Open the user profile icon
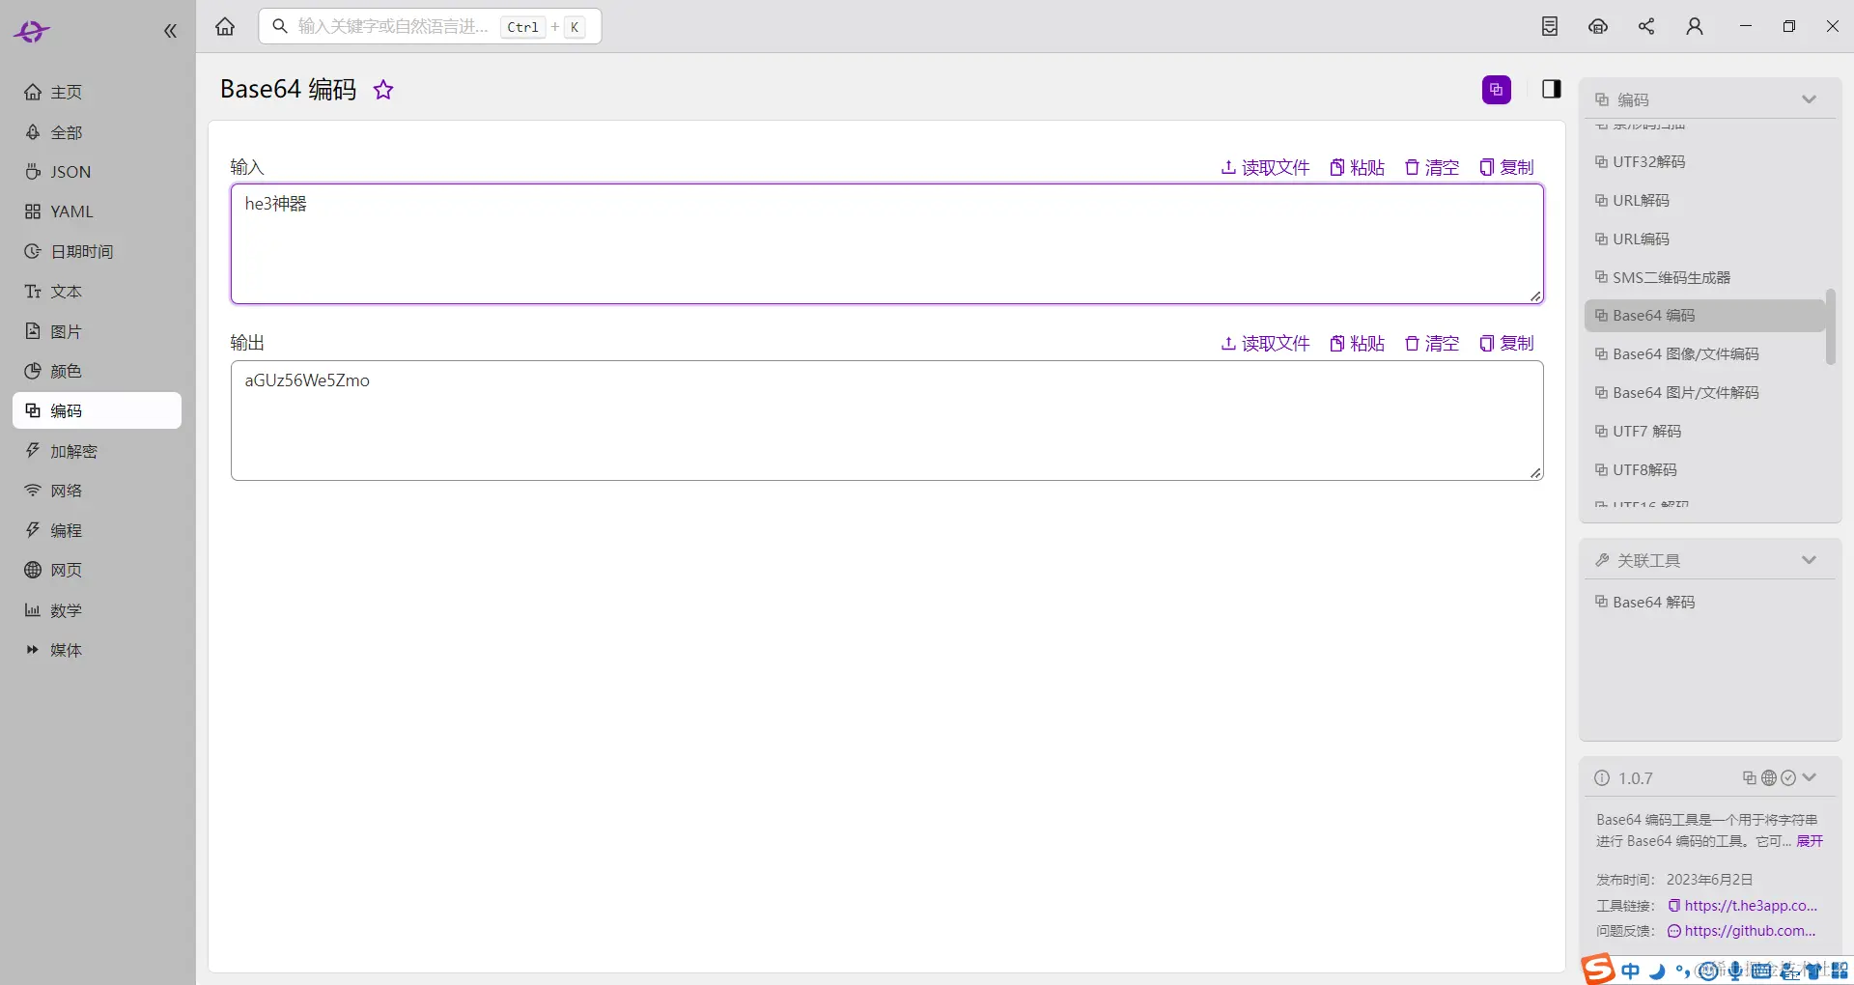Image resolution: width=1854 pixels, height=985 pixels. pyautogui.click(x=1695, y=26)
